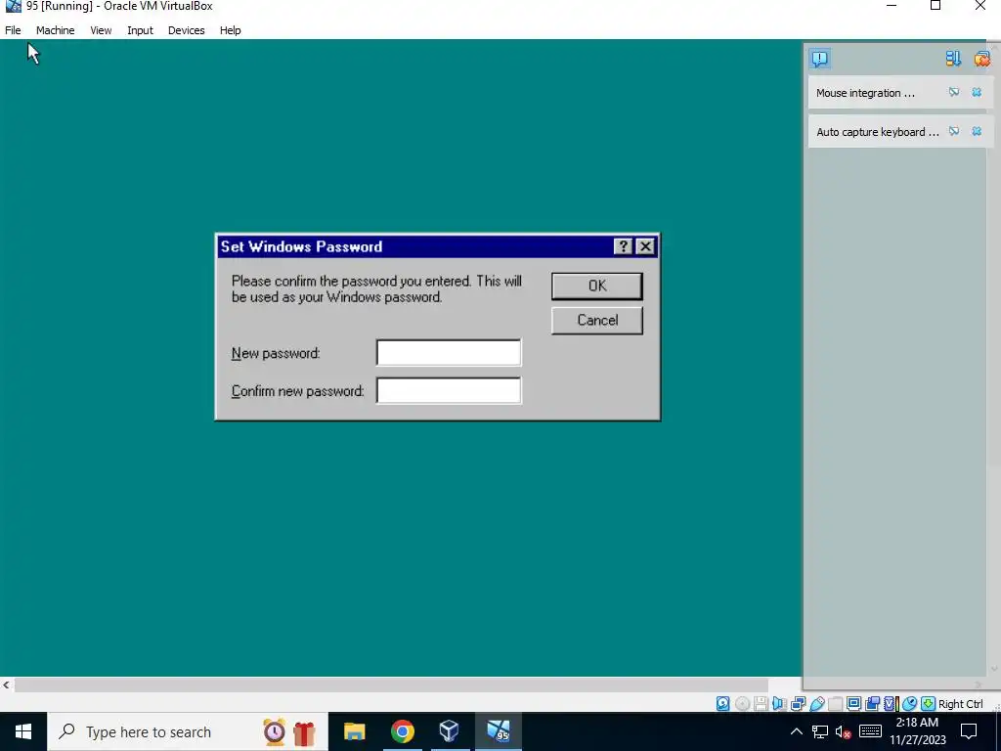Open the Devices menu
This screenshot has width=1001, height=751.
(x=187, y=30)
